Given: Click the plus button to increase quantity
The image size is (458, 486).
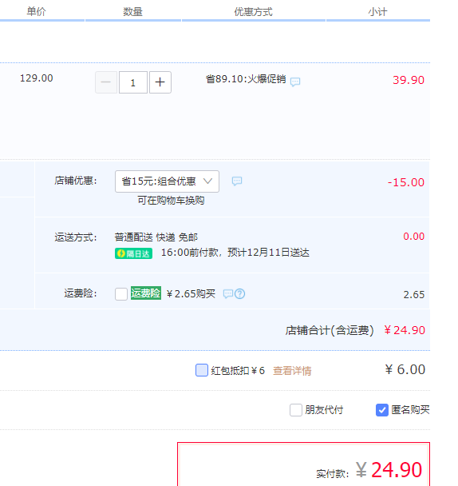Looking at the screenshot, I should [160, 82].
